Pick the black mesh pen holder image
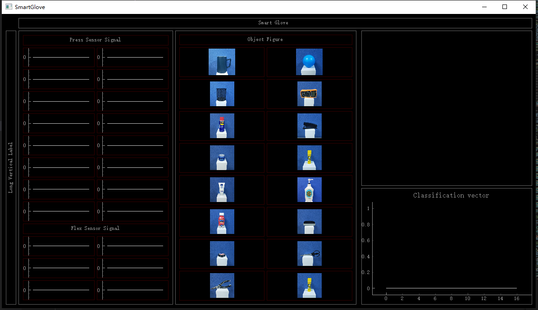The image size is (538, 310). [x=222, y=94]
